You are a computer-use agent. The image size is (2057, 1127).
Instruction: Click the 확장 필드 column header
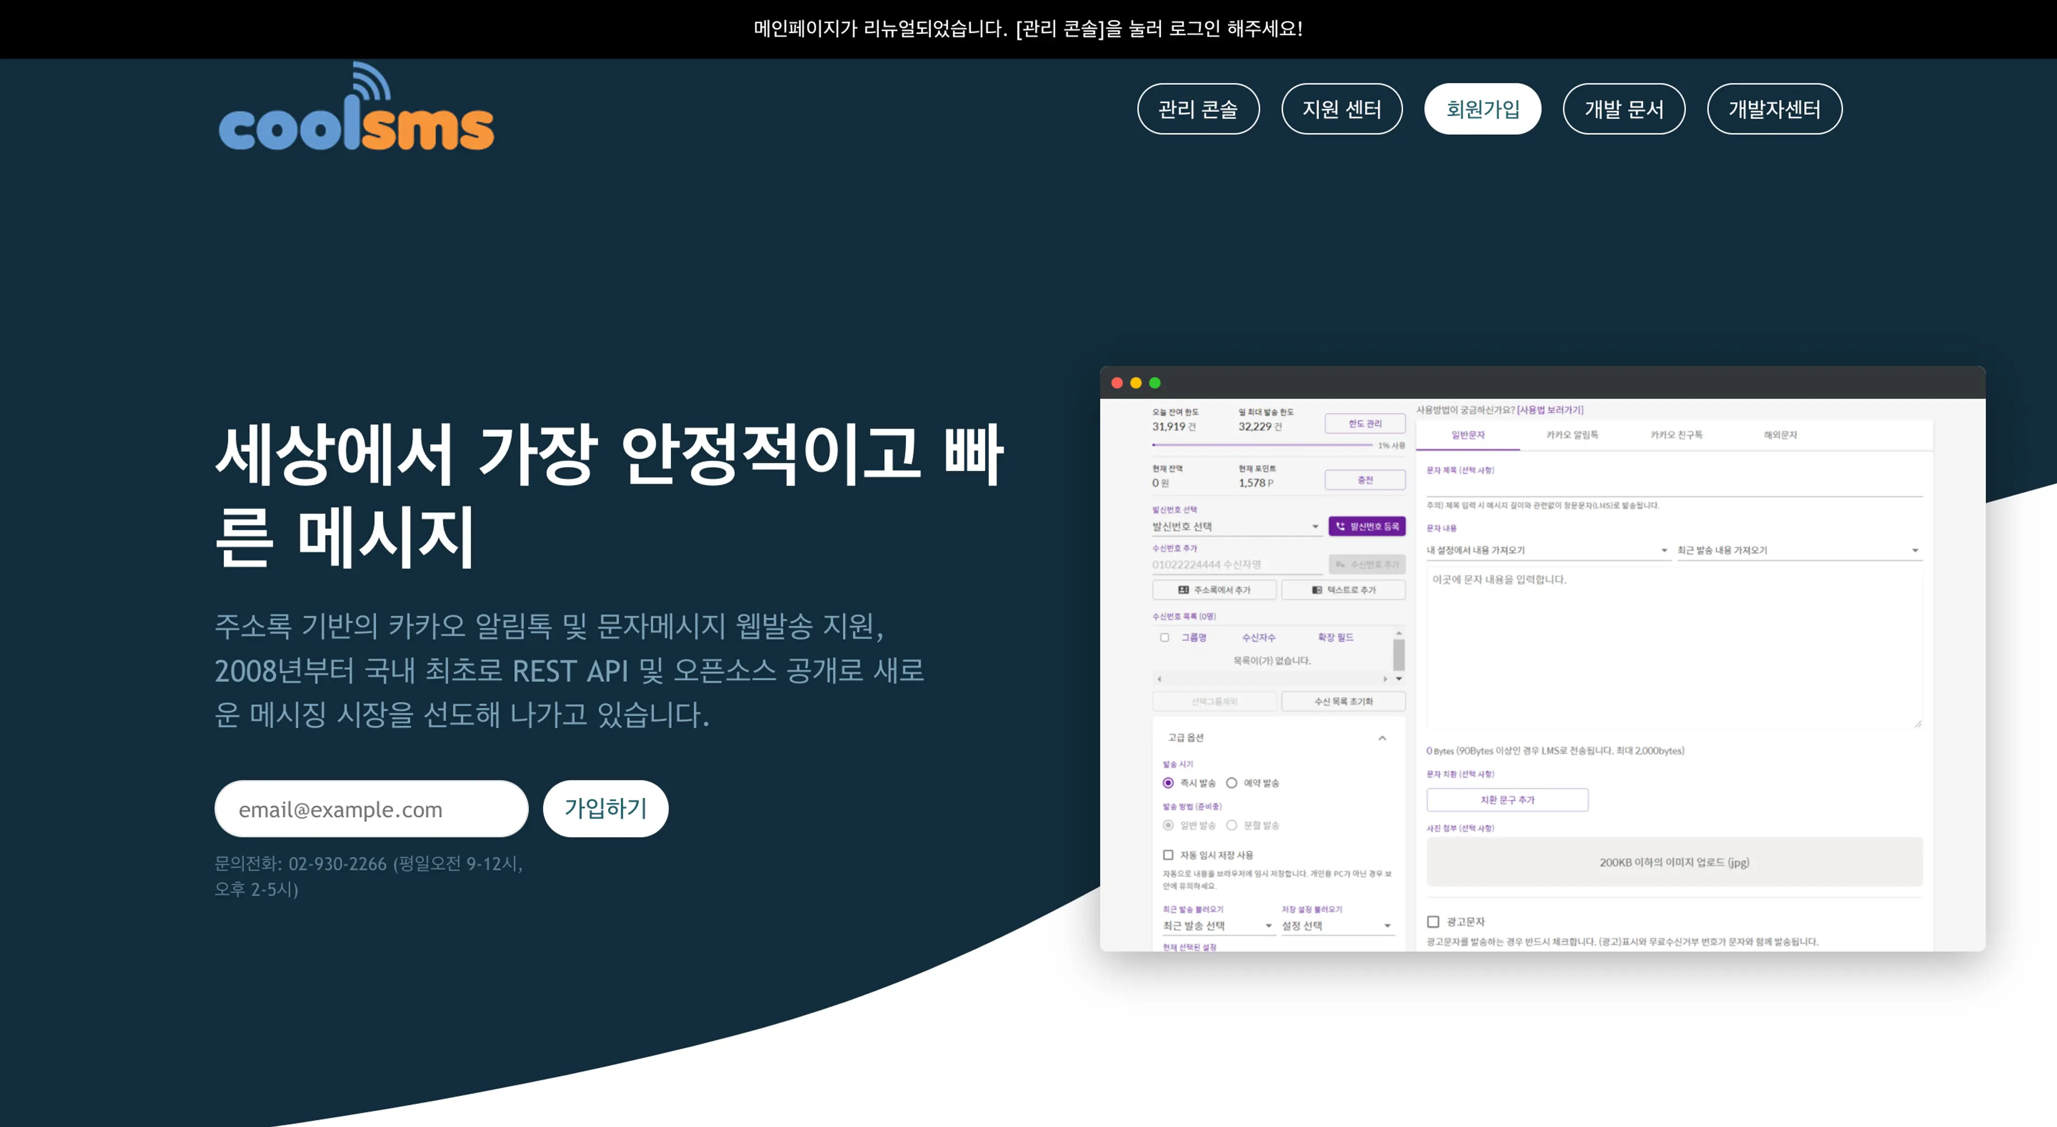click(x=1335, y=637)
